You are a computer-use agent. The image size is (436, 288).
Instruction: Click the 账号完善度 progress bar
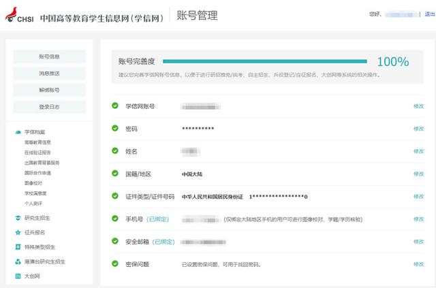click(x=265, y=61)
